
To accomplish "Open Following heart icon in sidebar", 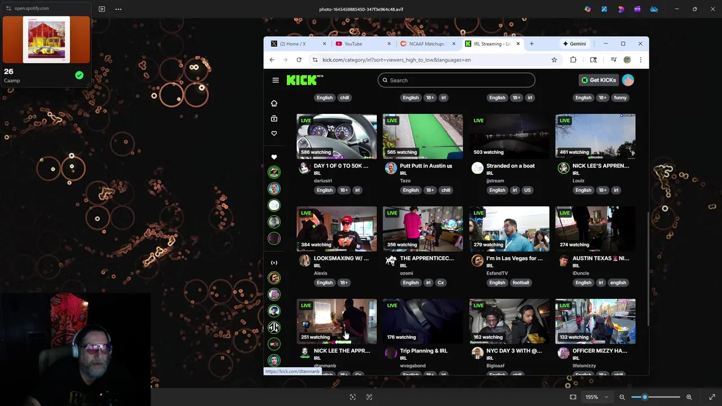I will (274, 134).
